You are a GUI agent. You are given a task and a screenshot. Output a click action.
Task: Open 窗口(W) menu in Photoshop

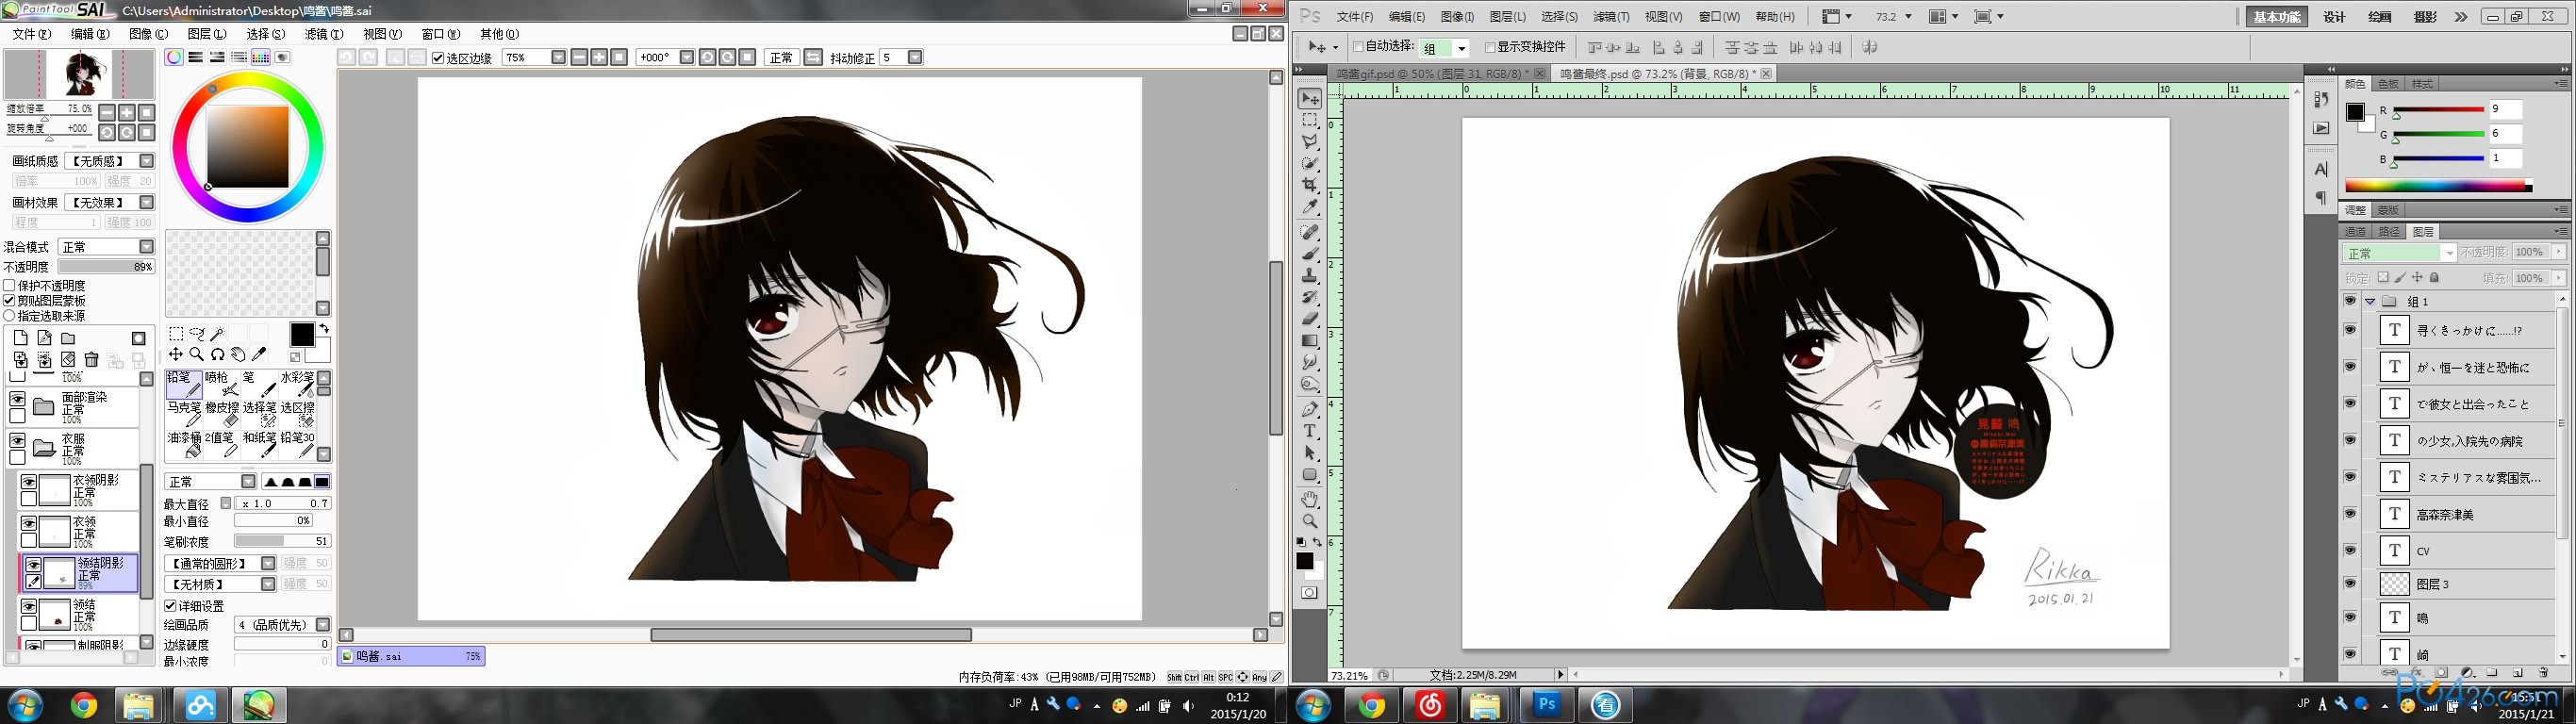pos(1720,17)
